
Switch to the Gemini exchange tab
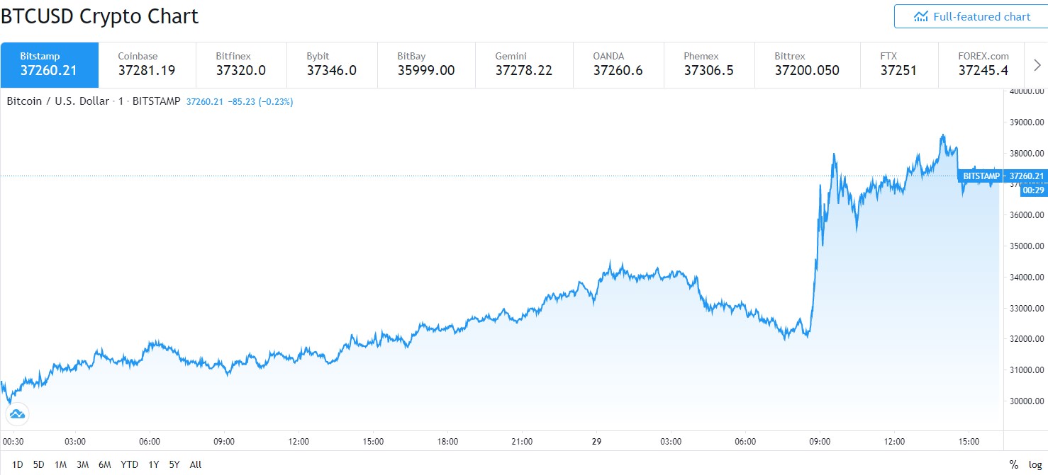click(x=524, y=64)
